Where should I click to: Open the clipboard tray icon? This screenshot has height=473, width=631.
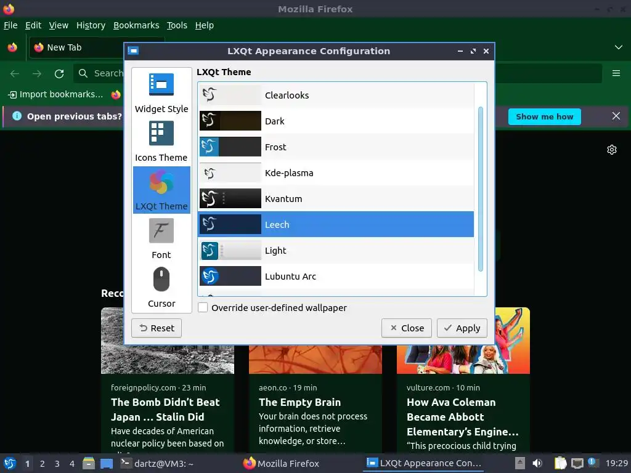(x=560, y=463)
